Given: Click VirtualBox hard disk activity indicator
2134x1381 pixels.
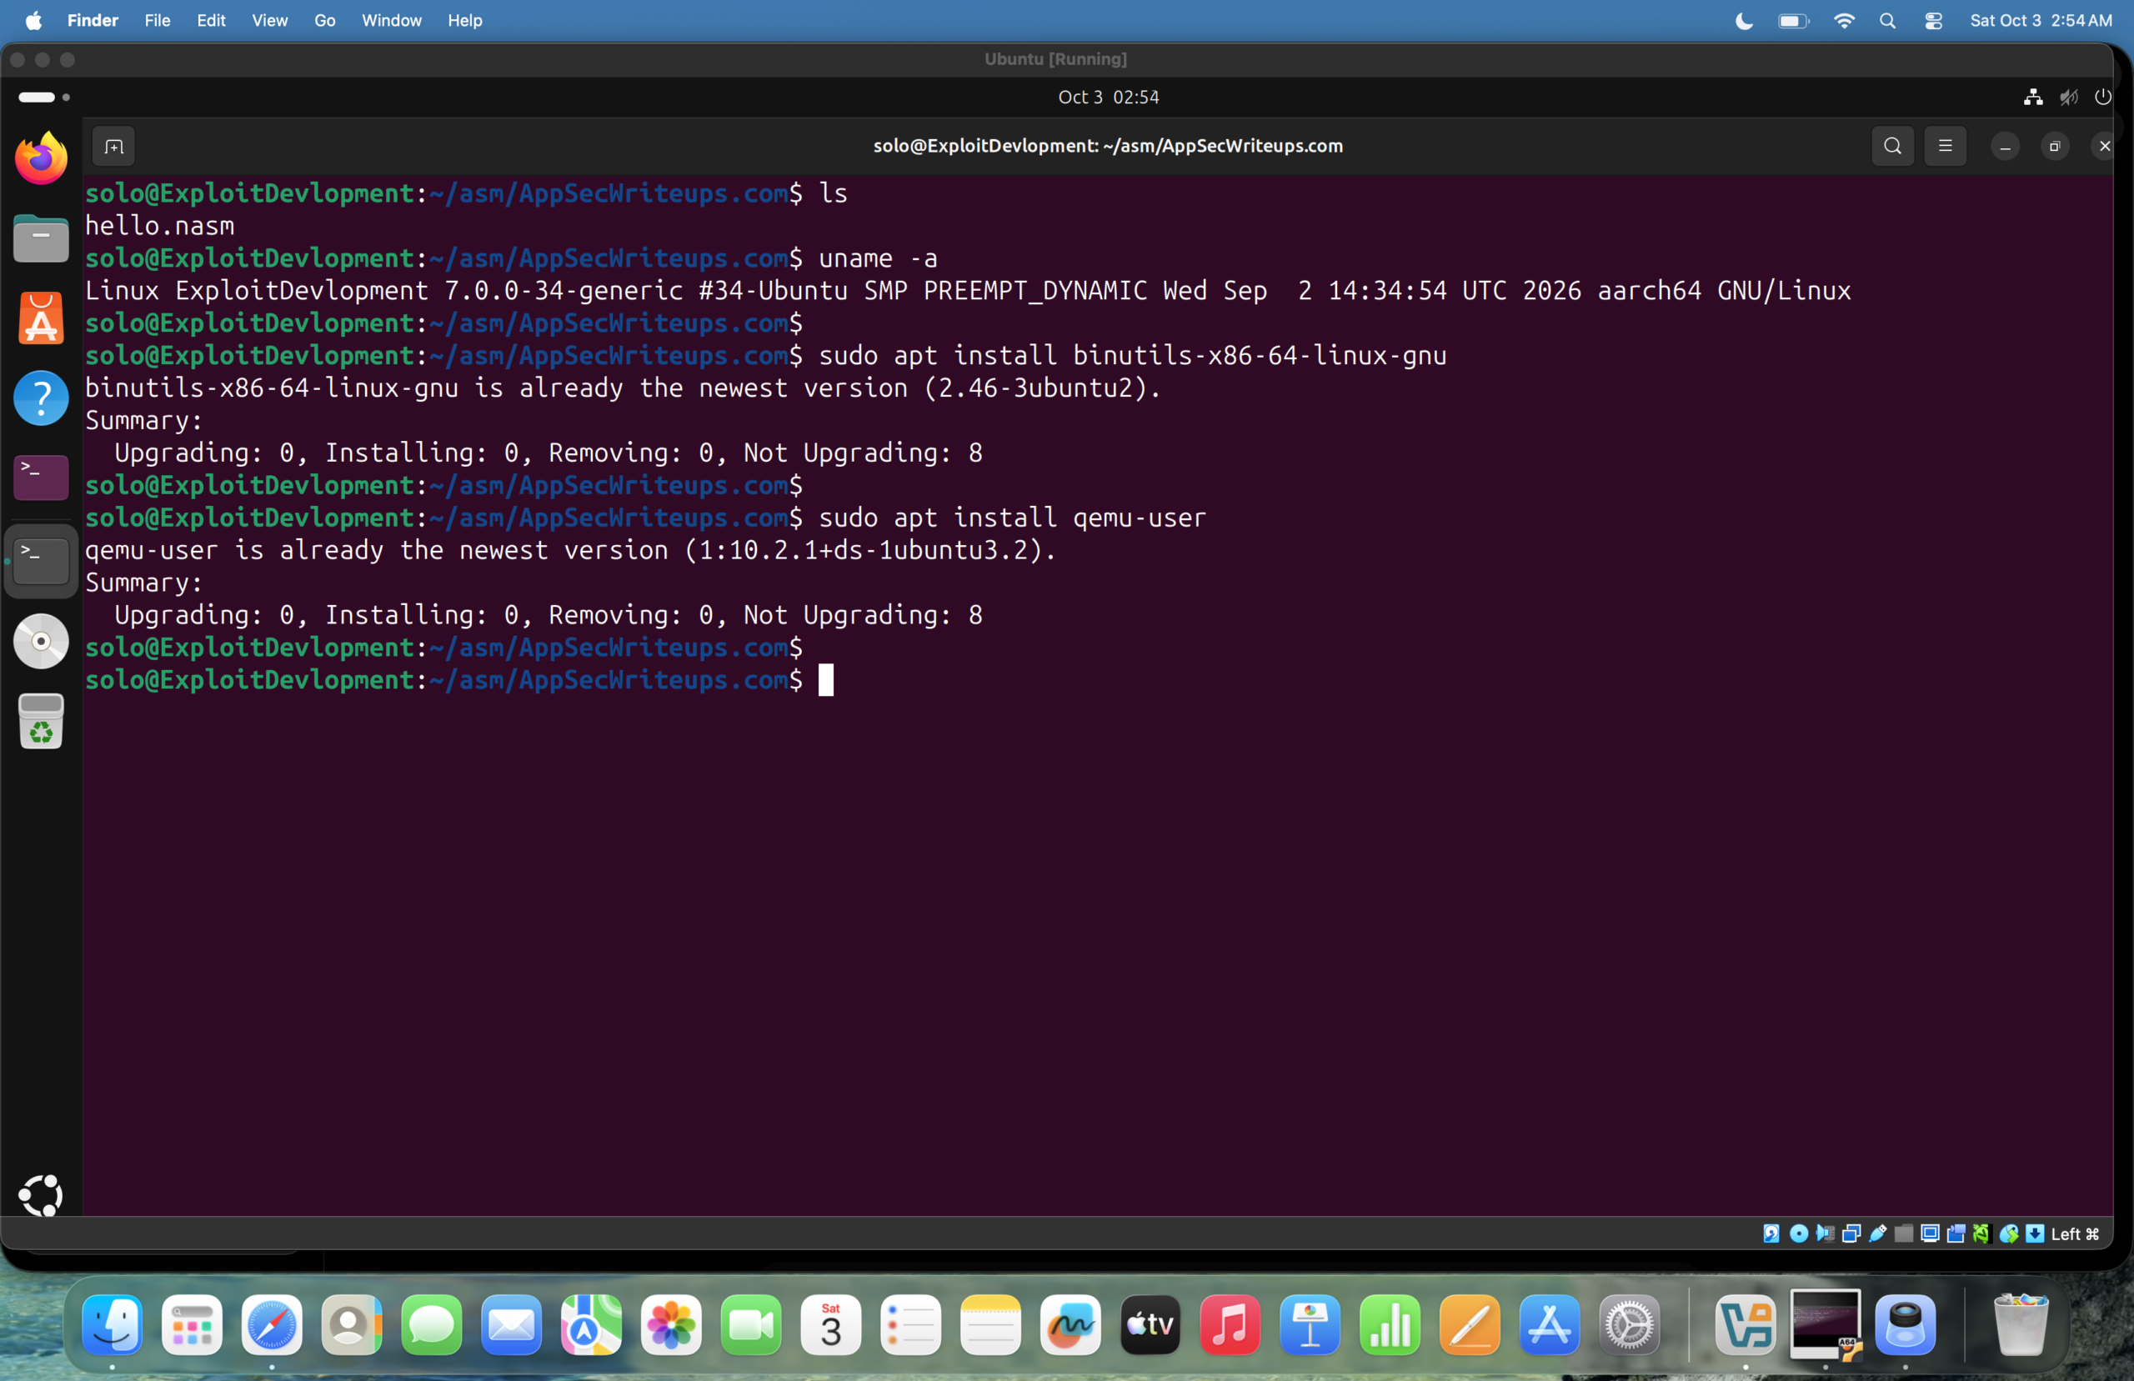Looking at the screenshot, I should coord(1771,1234).
